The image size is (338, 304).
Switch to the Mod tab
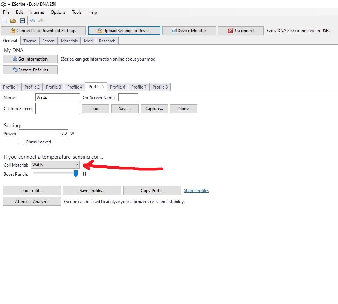pyautogui.click(x=88, y=41)
